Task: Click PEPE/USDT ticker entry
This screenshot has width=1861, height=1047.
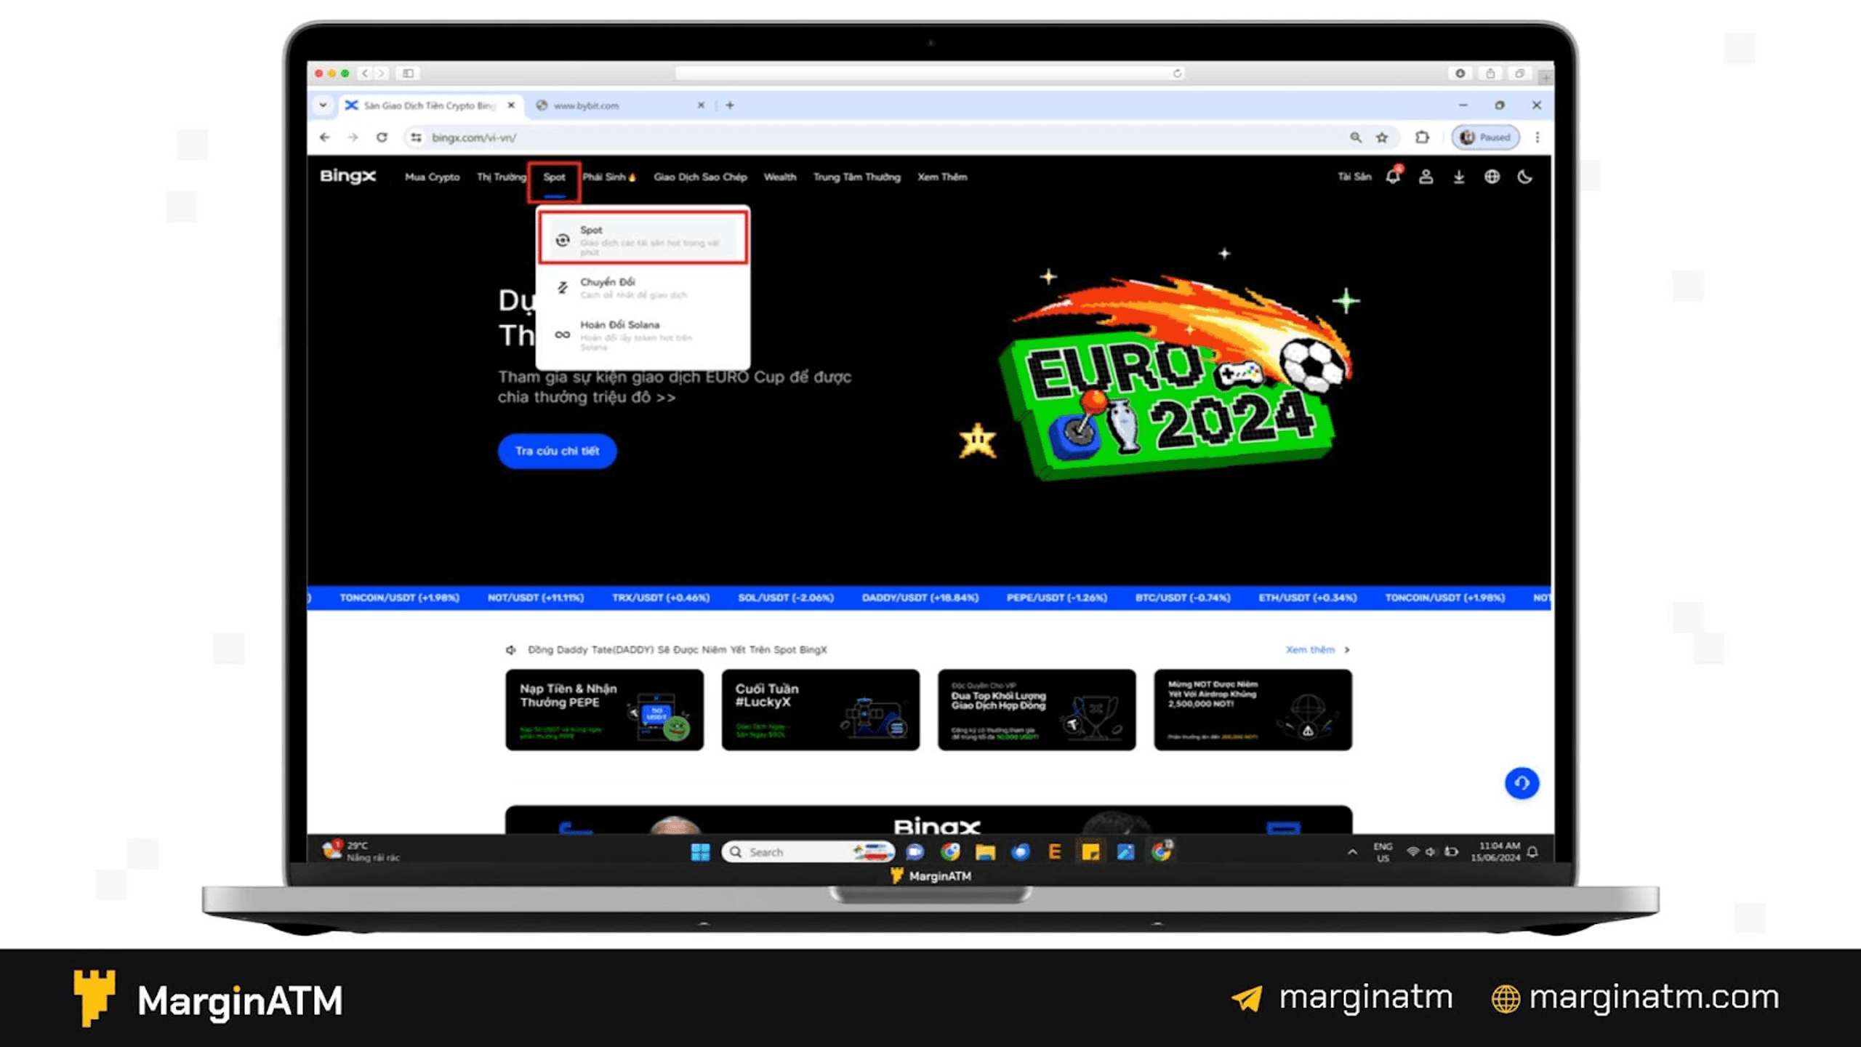Action: [1057, 598]
